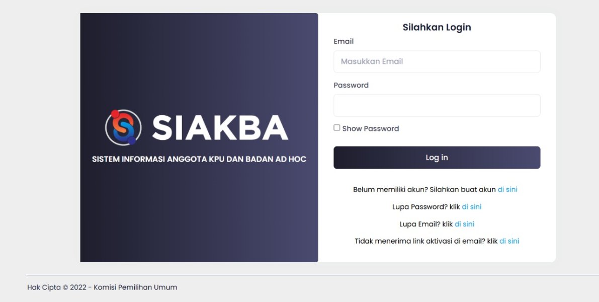
Task: Open 'di sini' link to create account
Action: [507, 190]
